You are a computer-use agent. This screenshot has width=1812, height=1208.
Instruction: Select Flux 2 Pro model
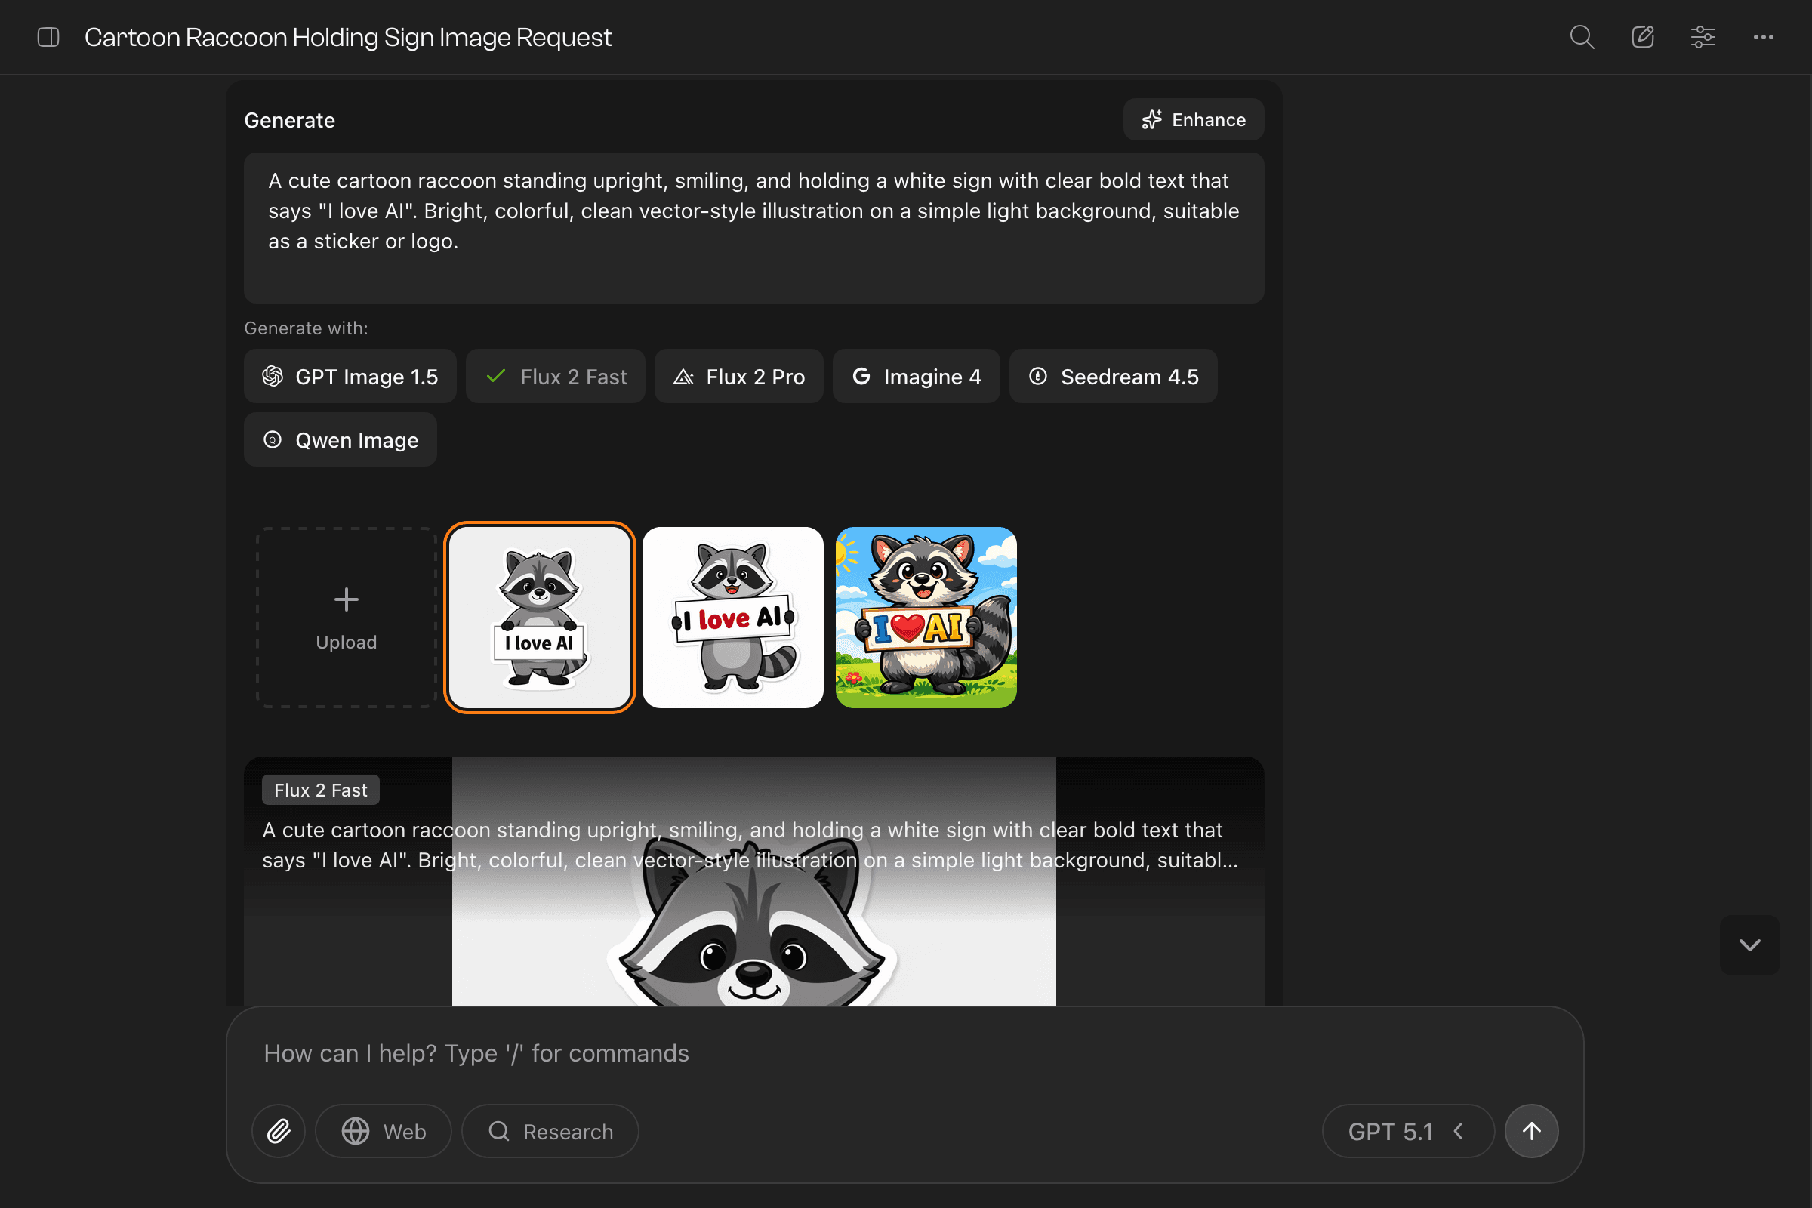[x=738, y=377]
